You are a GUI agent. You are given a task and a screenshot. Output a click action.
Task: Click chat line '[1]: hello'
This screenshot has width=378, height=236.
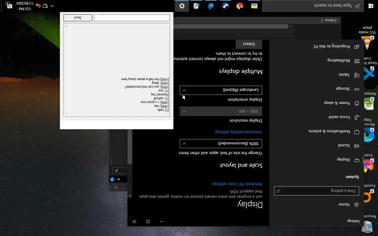(x=163, y=110)
